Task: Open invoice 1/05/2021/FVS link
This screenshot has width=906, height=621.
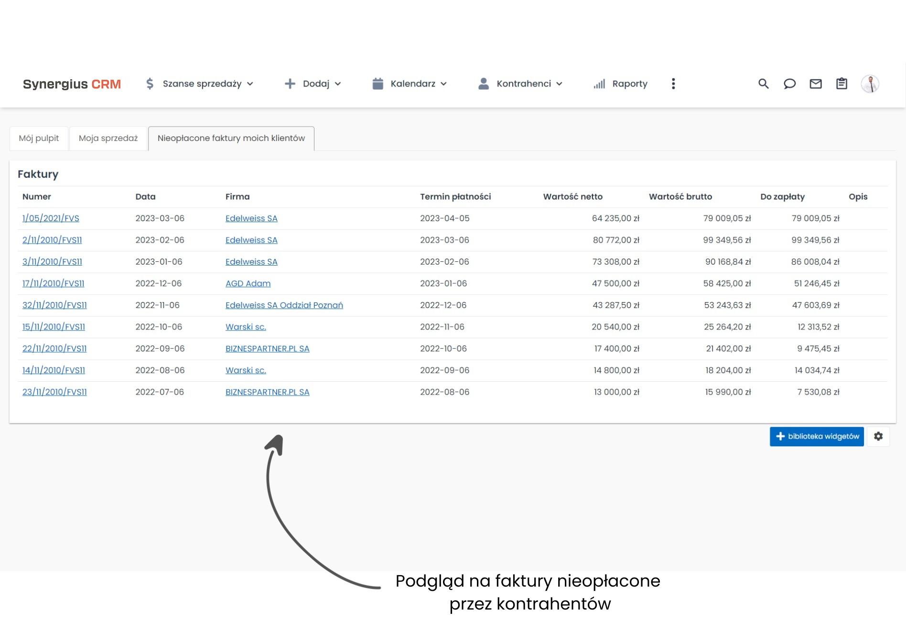Action: [51, 218]
